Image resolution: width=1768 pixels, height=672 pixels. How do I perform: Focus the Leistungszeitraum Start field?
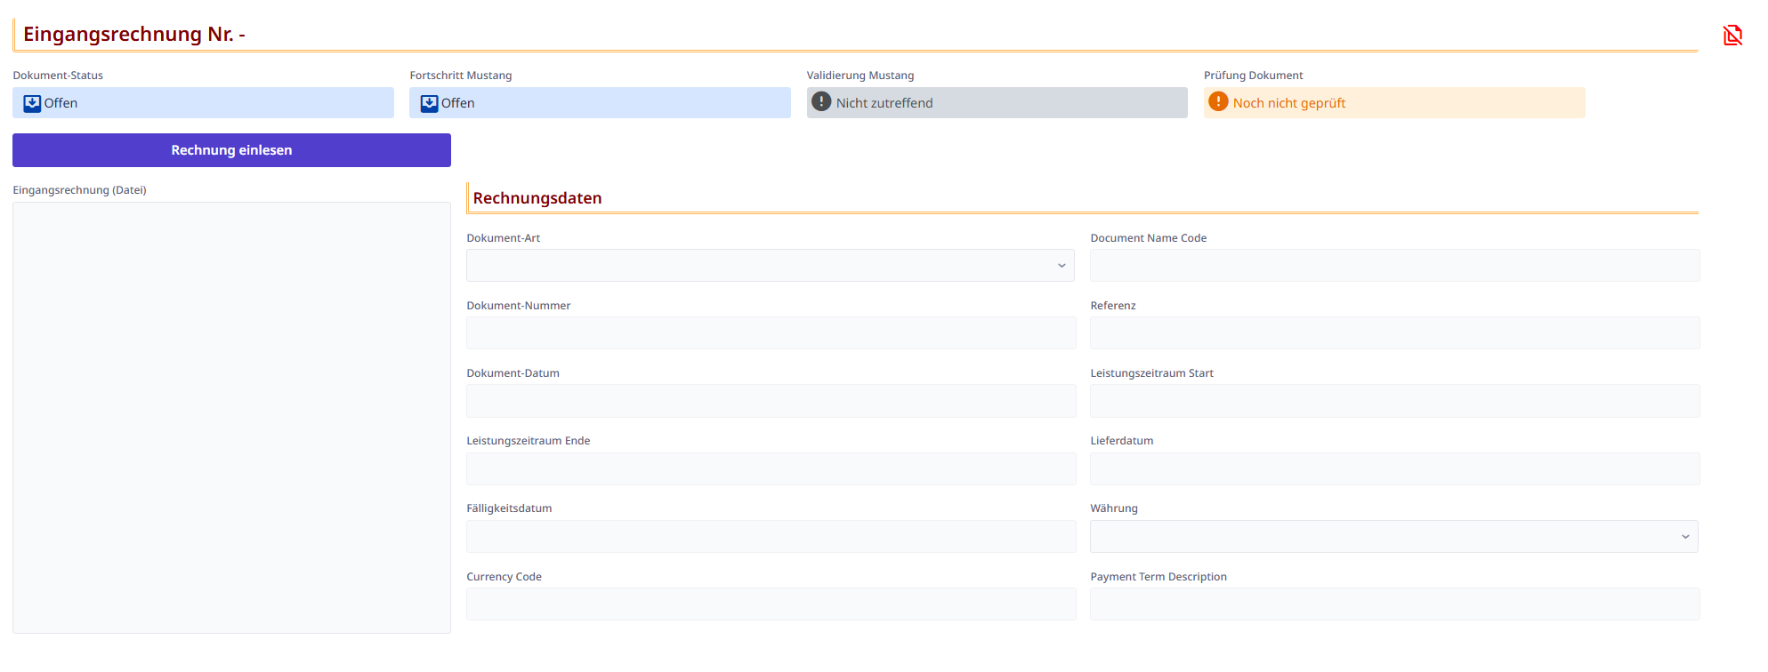[x=1393, y=401]
